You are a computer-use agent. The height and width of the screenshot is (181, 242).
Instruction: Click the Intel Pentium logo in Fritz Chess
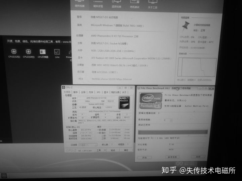pos(151,101)
